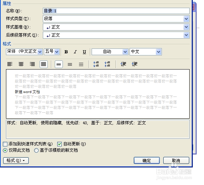
Task: Decrease indent icon
Action: pos(123,64)
